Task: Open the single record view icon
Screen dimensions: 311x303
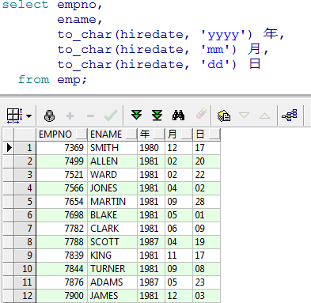Action: click(x=290, y=116)
